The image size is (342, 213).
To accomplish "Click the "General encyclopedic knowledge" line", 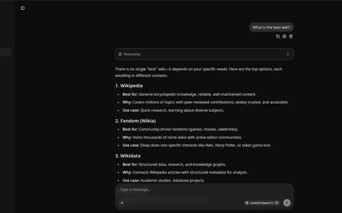I will pyautogui.click(x=189, y=94).
